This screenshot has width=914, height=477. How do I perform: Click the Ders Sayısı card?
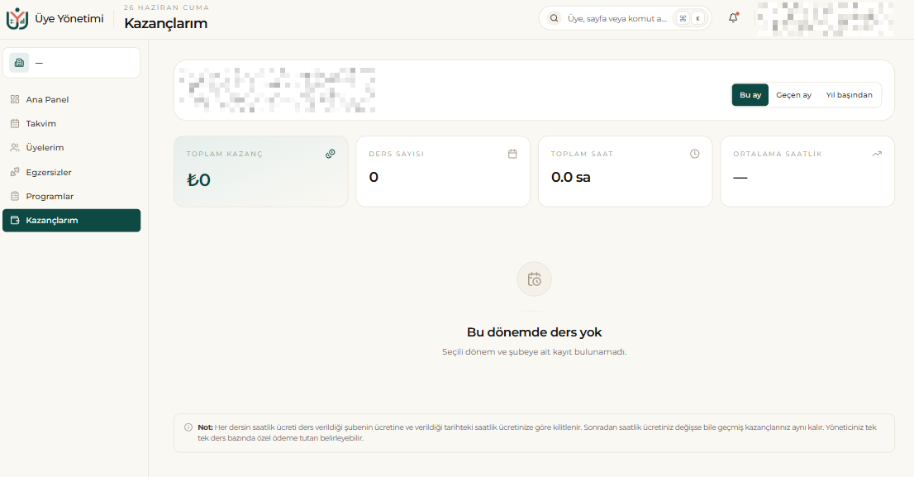tap(443, 171)
